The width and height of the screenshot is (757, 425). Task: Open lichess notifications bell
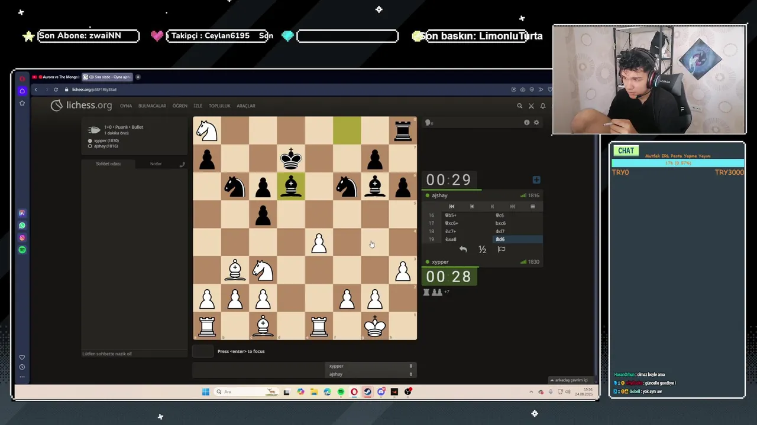[x=543, y=106]
